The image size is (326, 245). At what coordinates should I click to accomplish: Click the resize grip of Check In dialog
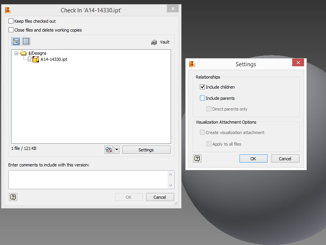176,203
